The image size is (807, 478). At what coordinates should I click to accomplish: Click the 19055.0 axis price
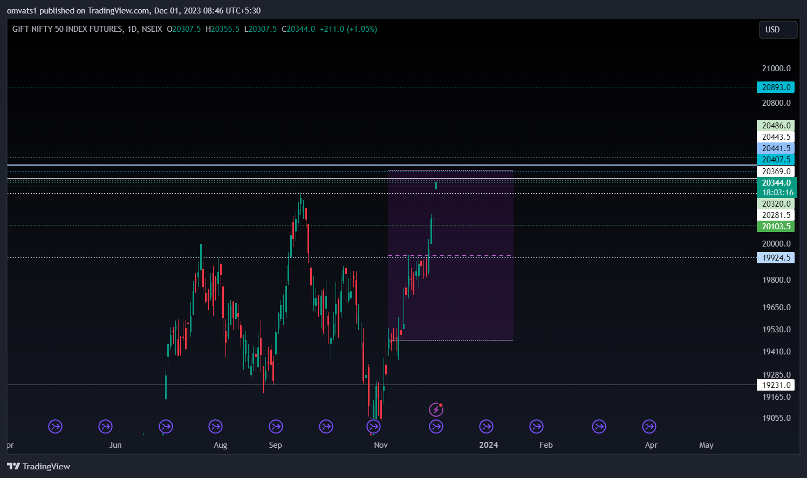tap(776, 418)
